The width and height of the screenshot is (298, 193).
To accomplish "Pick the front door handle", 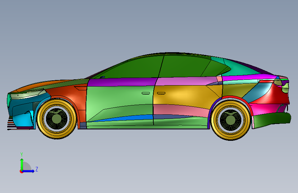I will 146,93.
